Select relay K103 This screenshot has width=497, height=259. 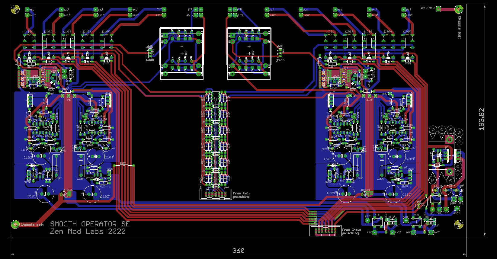click(68, 46)
